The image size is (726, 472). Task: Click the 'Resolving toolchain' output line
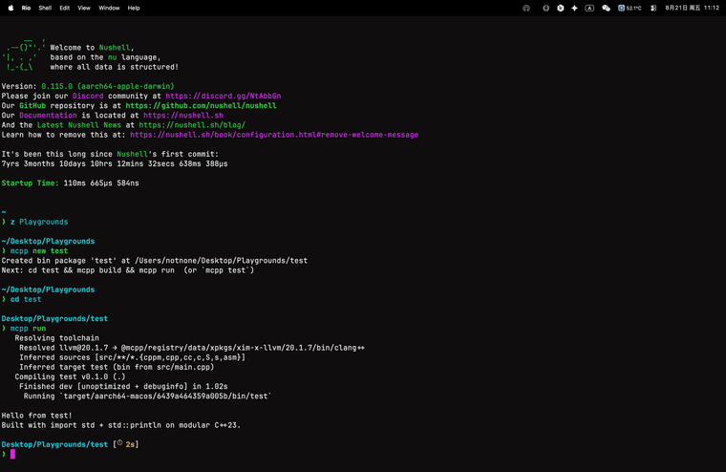pyautogui.click(x=56, y=338)
